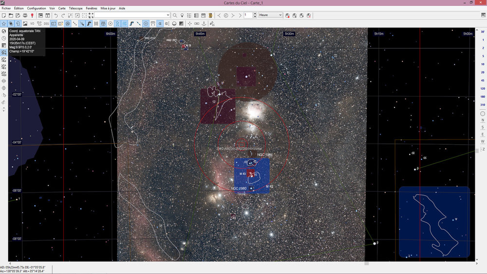Open the calendar icon in the main toolbar
Screen dimensions: 487x274
tap(204, 15)
